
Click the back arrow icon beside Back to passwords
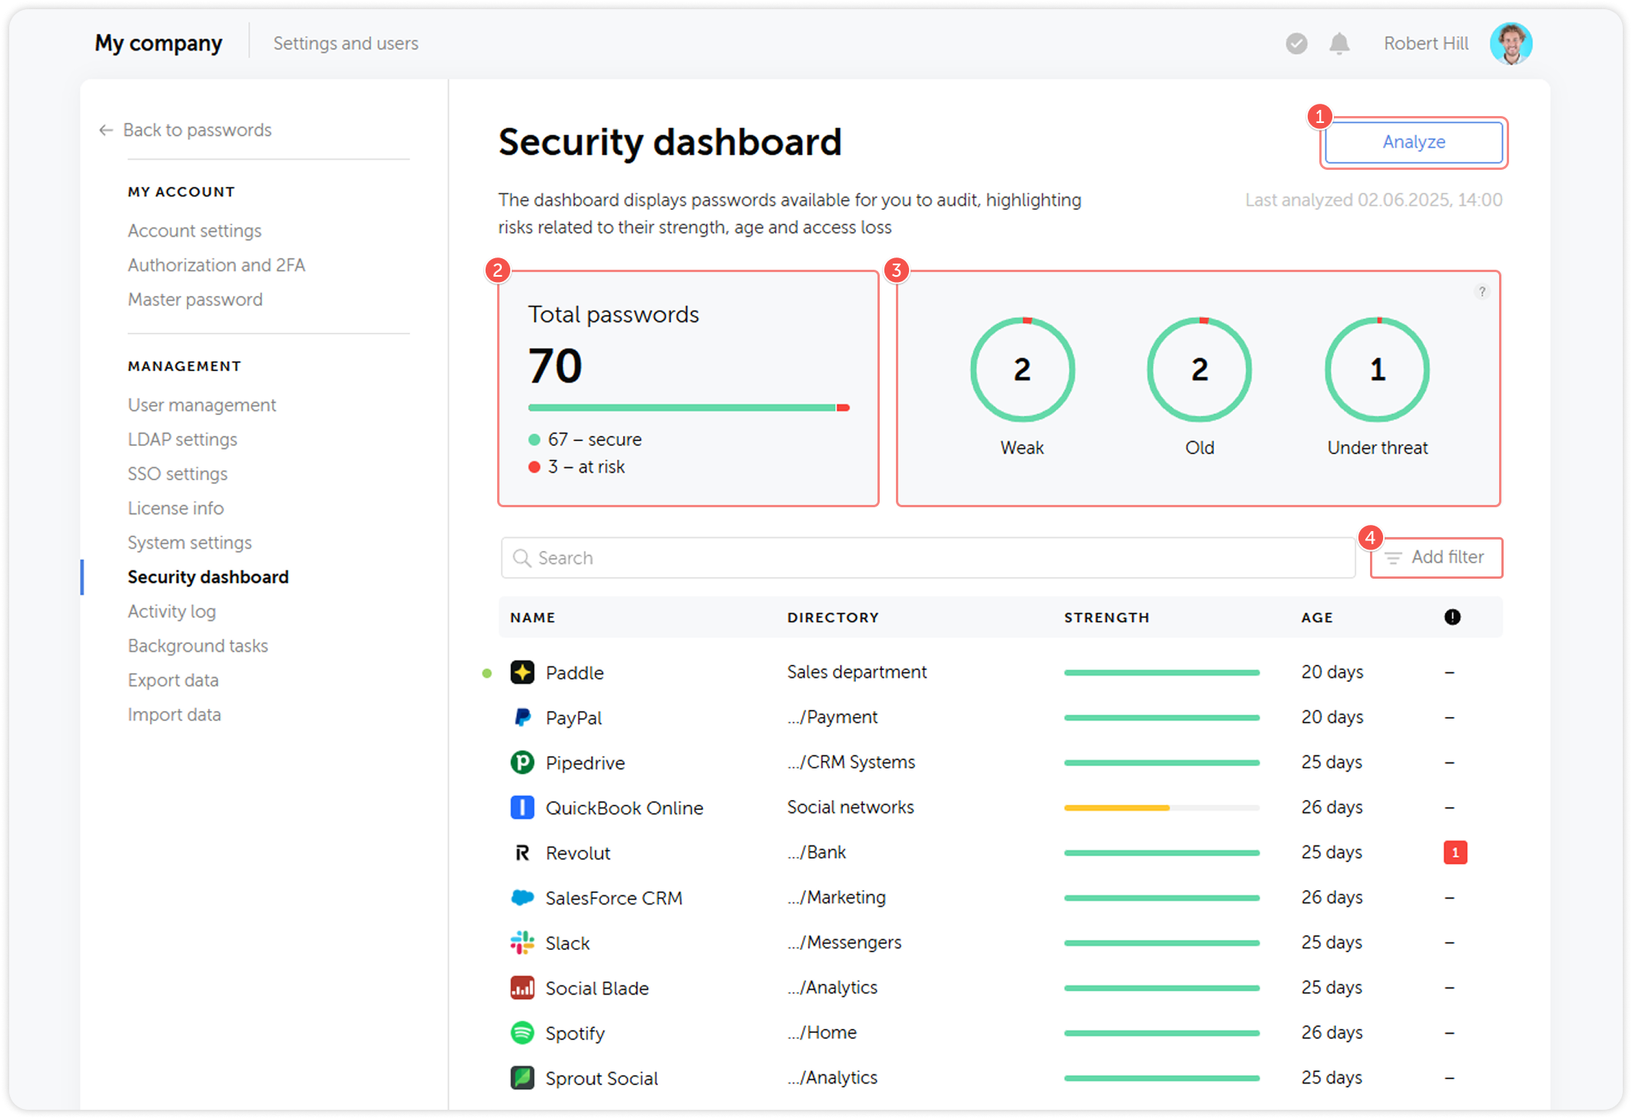(x=106, y=130)
